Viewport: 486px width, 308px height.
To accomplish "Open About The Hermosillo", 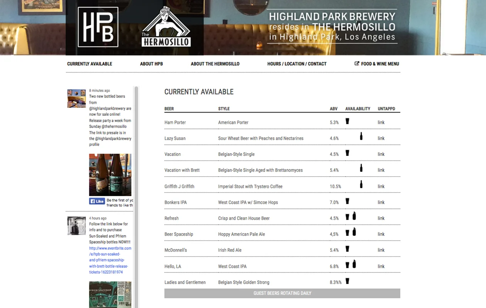I will (215, 64).
